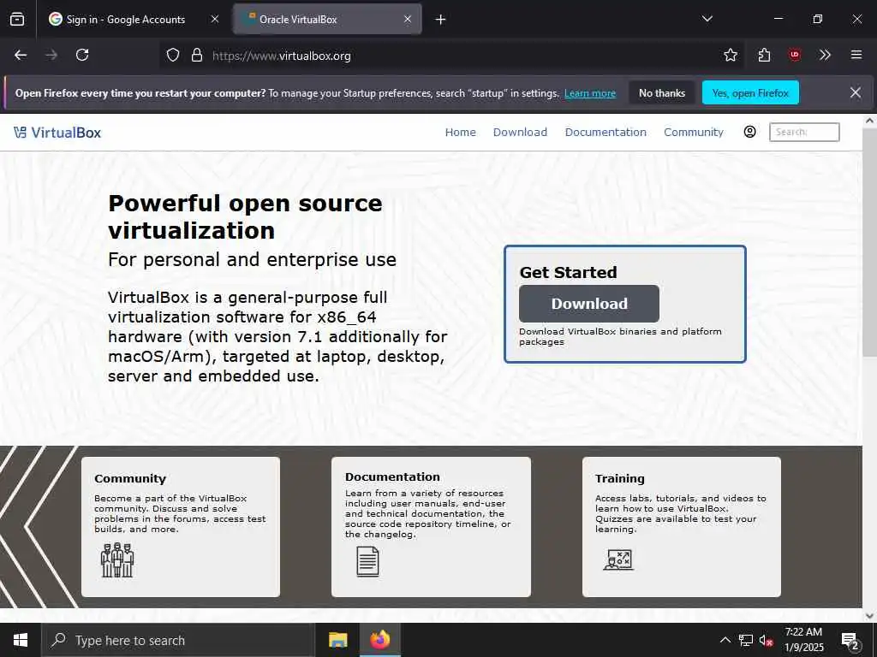
Task: Open Community in site navigation
Action: click(694, 133)
